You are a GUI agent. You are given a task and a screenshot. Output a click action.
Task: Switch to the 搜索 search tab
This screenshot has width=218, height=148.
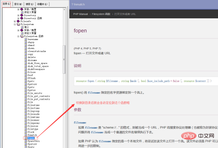pyautogui.click(x=29, y=4)
